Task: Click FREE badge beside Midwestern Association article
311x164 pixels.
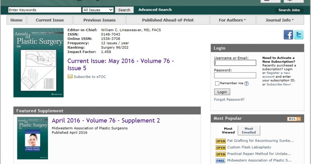Action: tap(220, 161)
